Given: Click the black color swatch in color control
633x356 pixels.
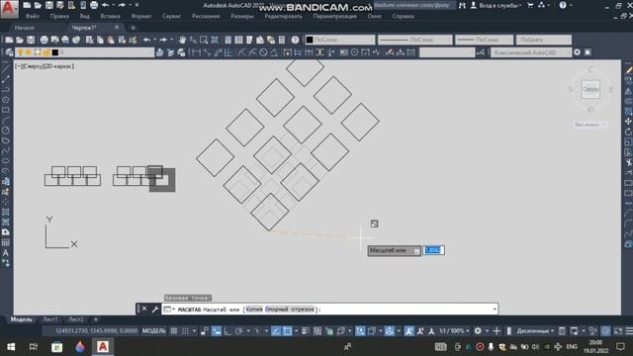Looking at the screenshot, I should pos(310,40).
